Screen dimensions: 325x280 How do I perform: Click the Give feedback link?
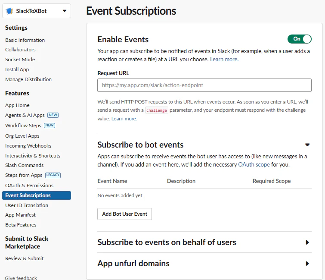(x=21, y=278)
